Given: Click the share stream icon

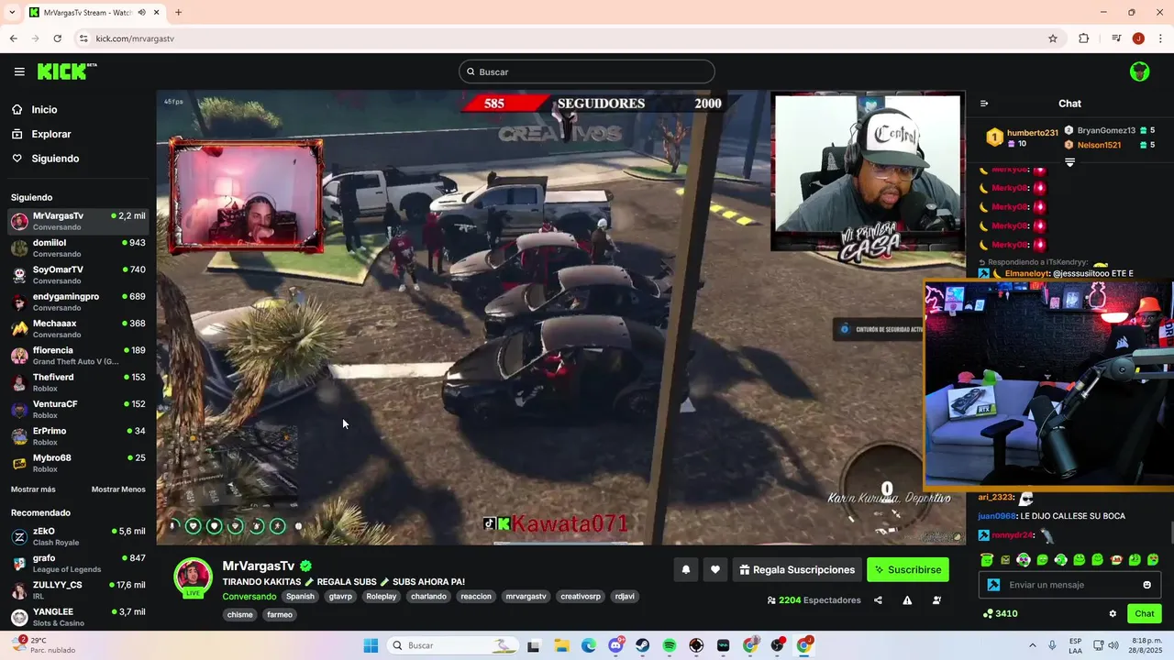Looking at the screenshot, I should 878,600.
